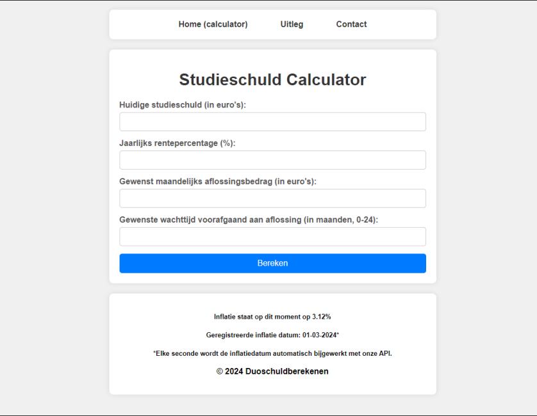
Task: Click the Jaarlijks rentepercentage input box
Action: [272, 160]
